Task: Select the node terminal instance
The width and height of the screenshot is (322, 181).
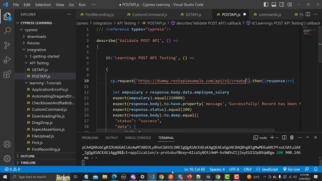Action: tap(260, 138)
